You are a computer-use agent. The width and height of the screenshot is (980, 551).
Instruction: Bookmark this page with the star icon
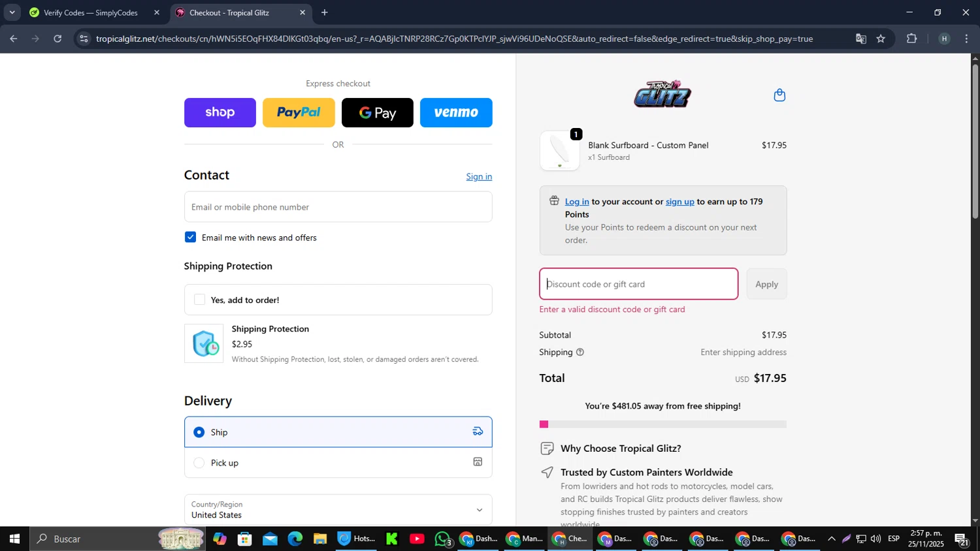(881, 39)
